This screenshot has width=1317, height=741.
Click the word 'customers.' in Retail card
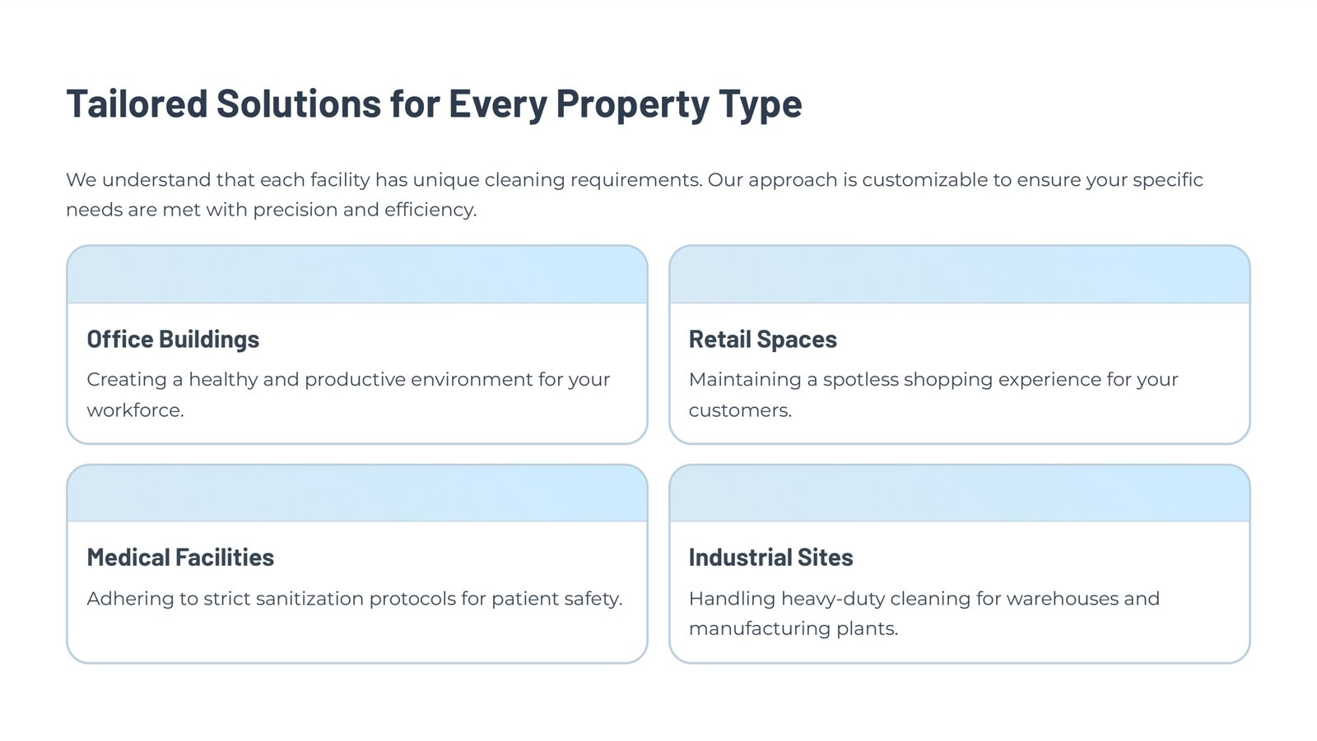coord(740,410)
